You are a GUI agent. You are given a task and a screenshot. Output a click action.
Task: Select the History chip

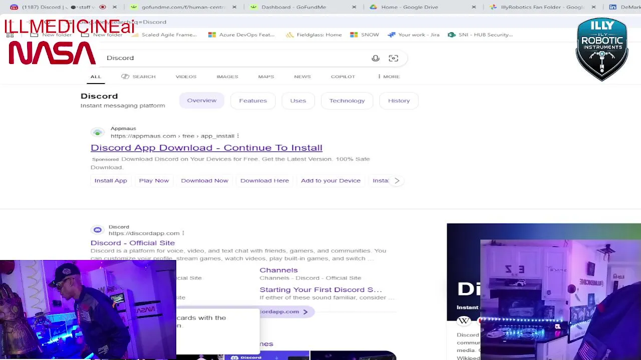tap(399, 100)
